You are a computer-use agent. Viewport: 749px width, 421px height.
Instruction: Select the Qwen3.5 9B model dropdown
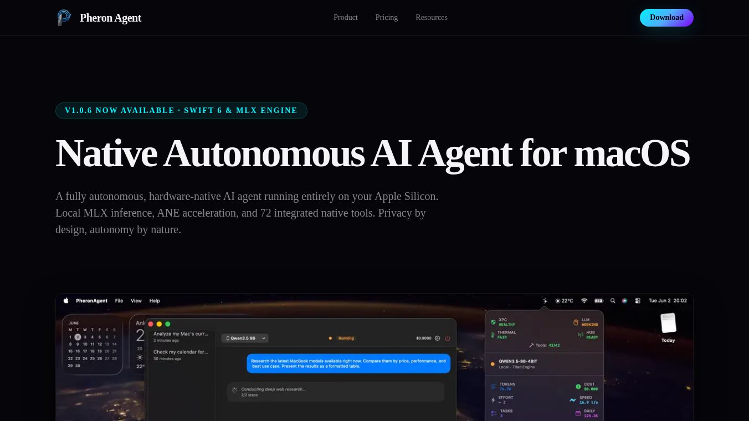click(x=244, y=338)
